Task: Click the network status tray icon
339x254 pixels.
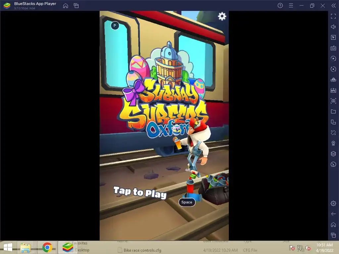Action: pyautogui.click(x=300, y=248)
